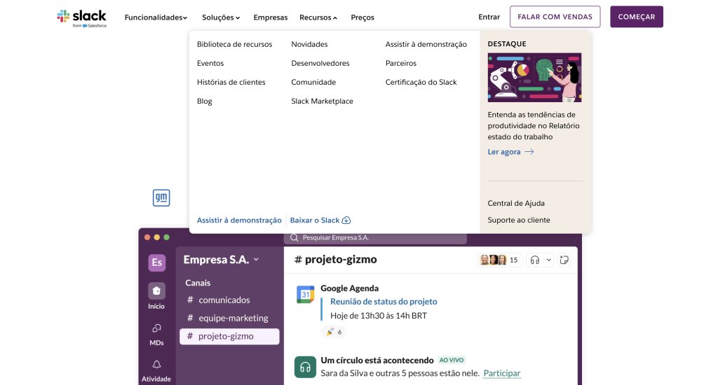This screenshot has height=385, width=718.
Task: Expand the Soluções menu
Action: [221, 17]
